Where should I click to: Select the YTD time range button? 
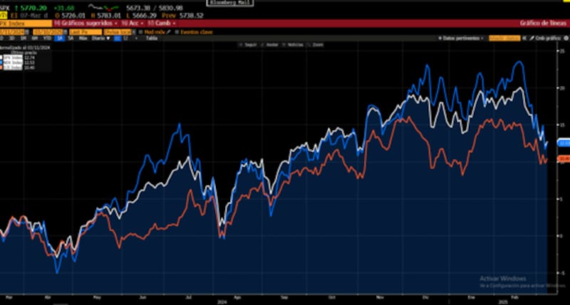[x=46, y=38]
